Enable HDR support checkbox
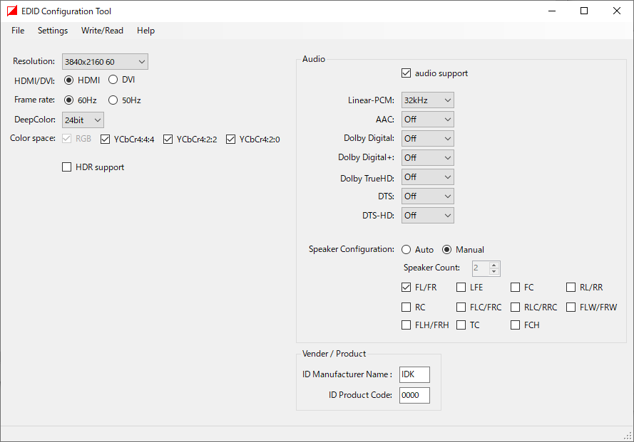 tap(67, 167)
